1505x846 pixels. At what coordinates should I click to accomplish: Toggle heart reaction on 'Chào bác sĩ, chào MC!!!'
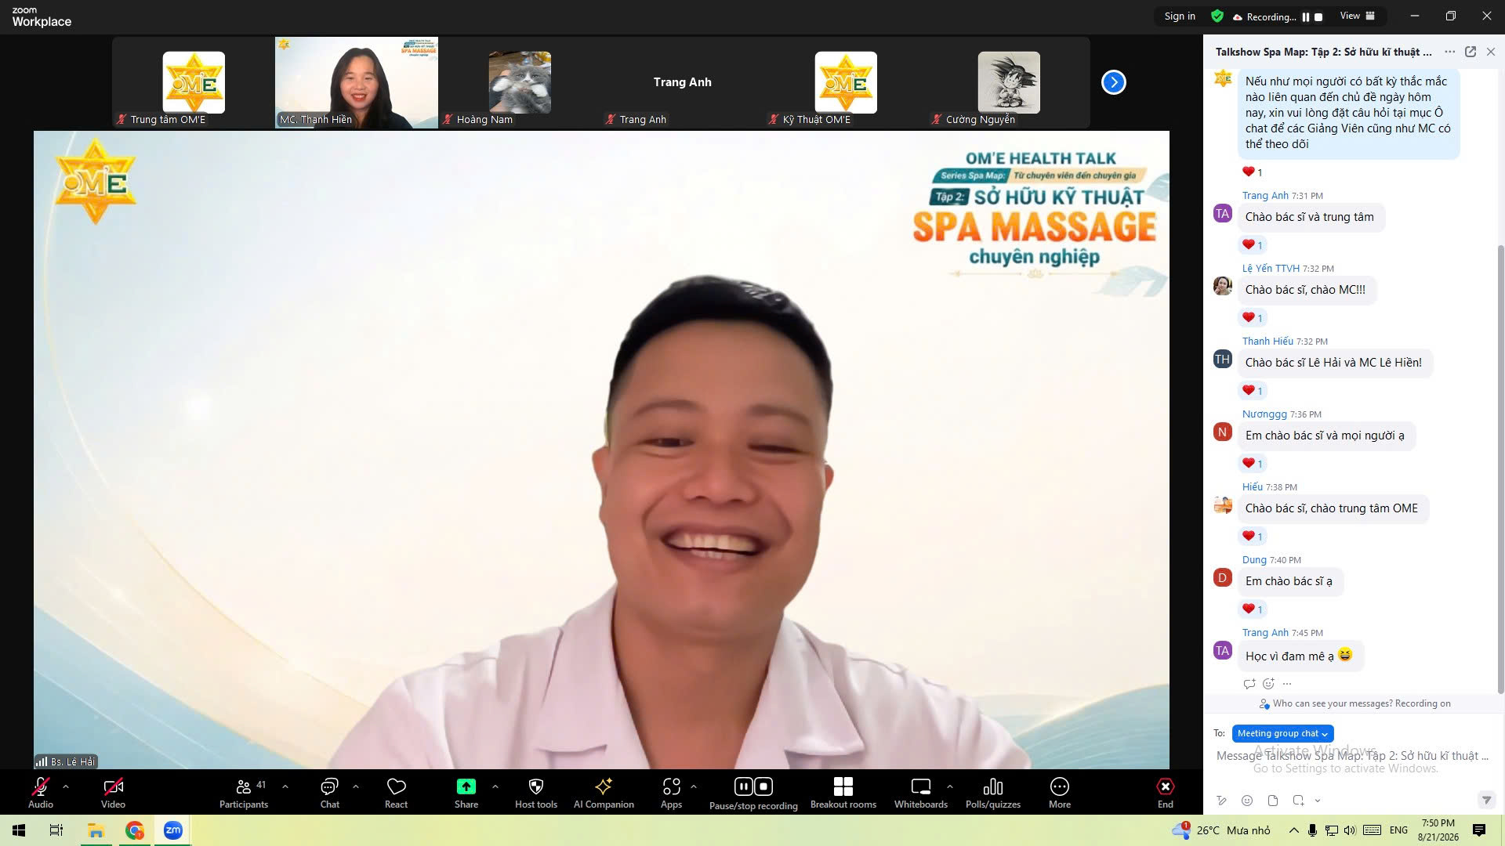click(1253, 317)
